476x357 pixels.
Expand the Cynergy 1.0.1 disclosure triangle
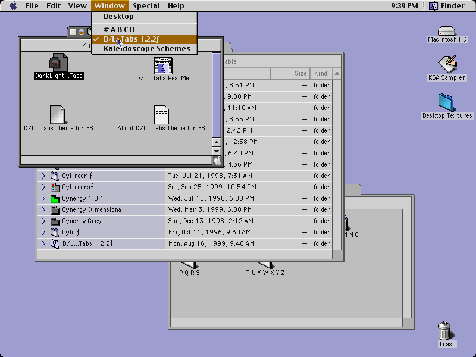[43, 199]
